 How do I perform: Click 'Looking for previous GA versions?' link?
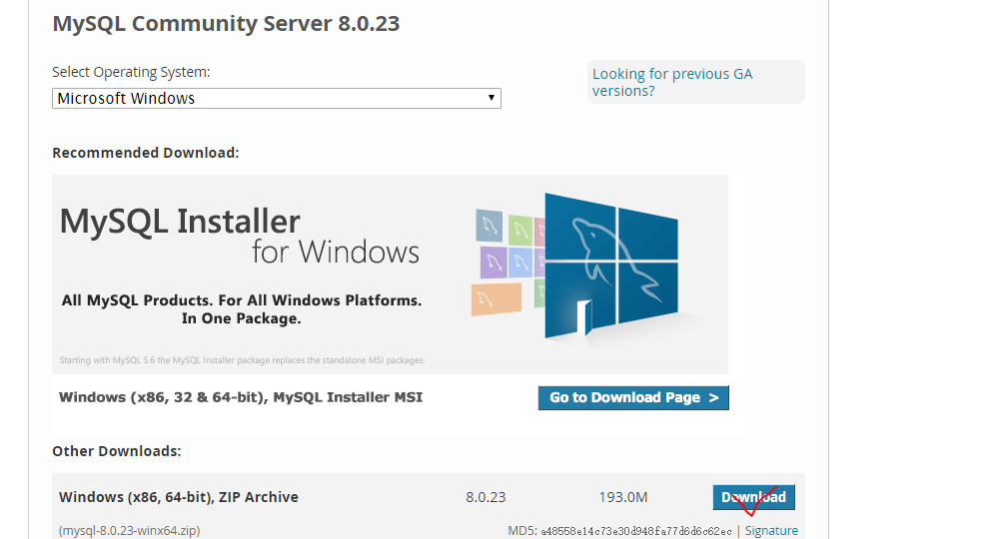[672, 82]
